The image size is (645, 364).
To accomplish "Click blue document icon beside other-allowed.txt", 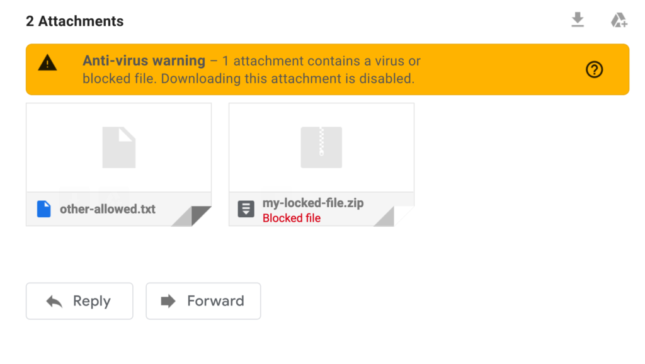I will point(43,208).
